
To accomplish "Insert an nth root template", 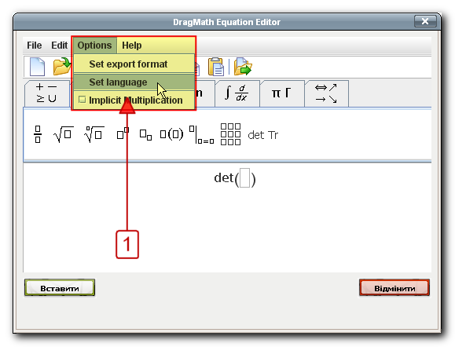I will (94, 134).
